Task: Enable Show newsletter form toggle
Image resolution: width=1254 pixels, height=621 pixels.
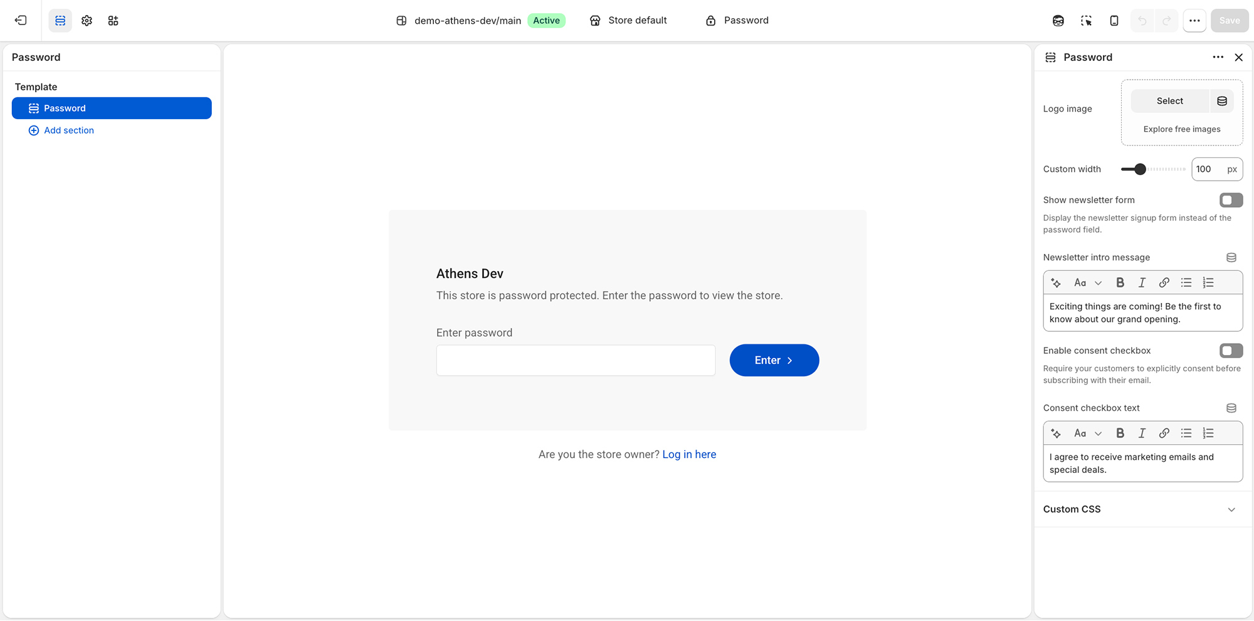Action: 1231,200
